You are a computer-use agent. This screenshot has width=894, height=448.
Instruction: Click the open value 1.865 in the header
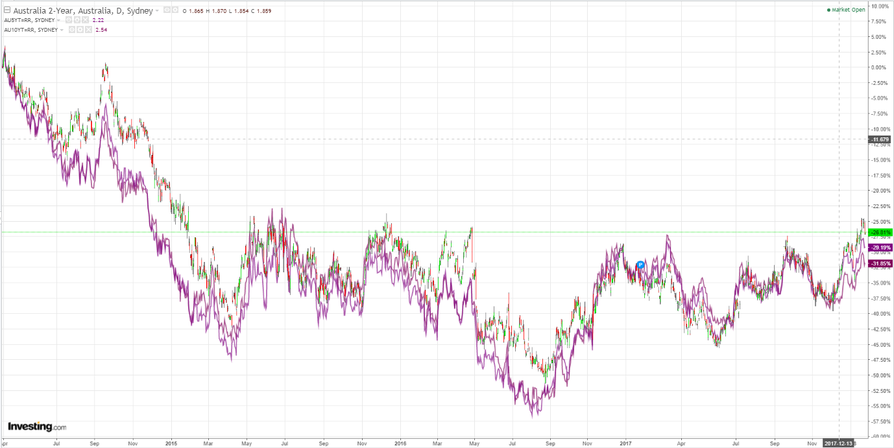[x=196, y=11]
